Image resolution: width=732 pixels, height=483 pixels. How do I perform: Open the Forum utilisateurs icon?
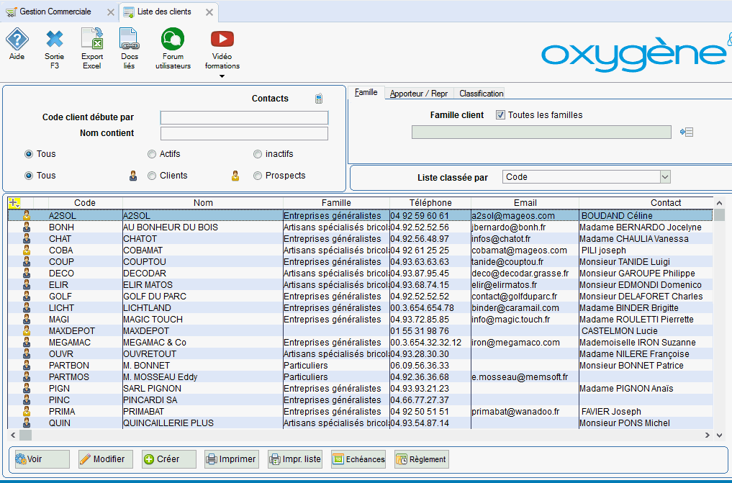click(173, 39)
